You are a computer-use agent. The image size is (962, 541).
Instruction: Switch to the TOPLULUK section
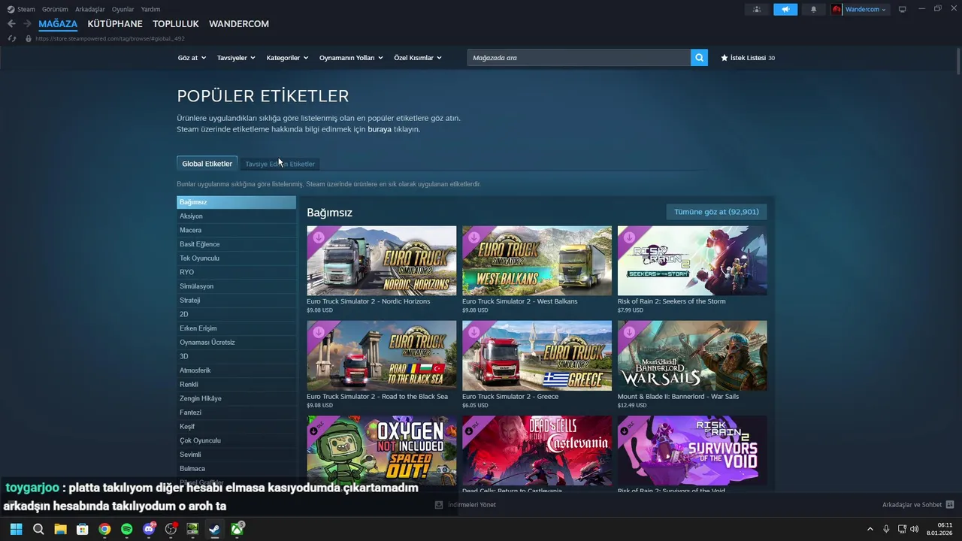pyautogui.click(x=176, y=24)
